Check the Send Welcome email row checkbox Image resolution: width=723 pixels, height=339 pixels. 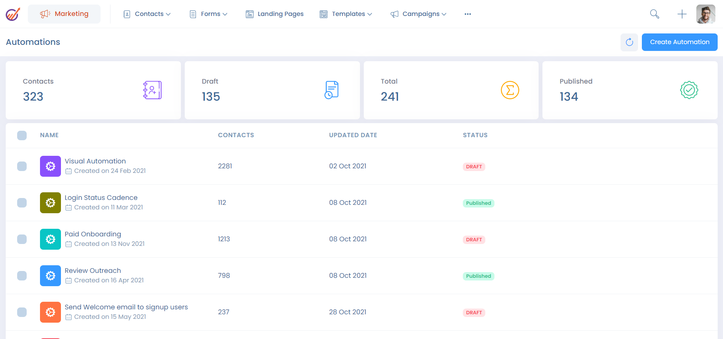(x=22, y=312)
